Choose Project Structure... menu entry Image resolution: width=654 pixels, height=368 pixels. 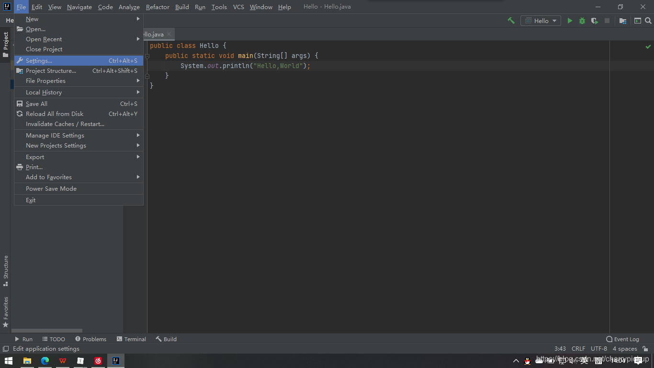[x=79, y=71]
